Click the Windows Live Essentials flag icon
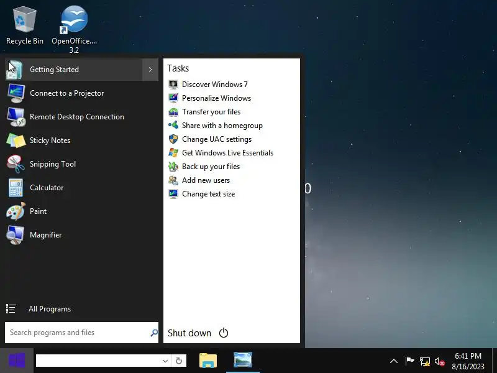 173,152
